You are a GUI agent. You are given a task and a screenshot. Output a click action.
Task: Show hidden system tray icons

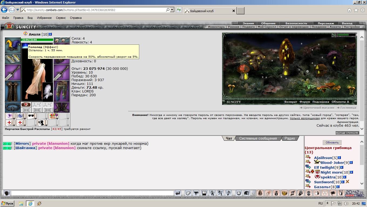[x=327, y=203]
